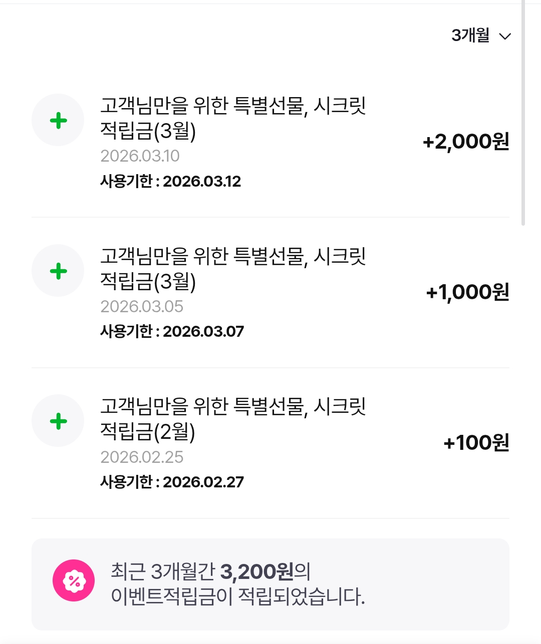Click the chevron arrow beside 3개월
The height and width of the screenshot is (644, 541).
pyautogui.click(x=505, y=37)
